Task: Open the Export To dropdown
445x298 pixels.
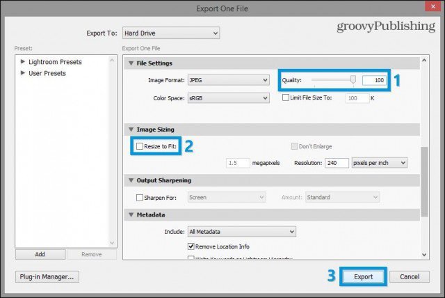Action: [x=171, y=33]
